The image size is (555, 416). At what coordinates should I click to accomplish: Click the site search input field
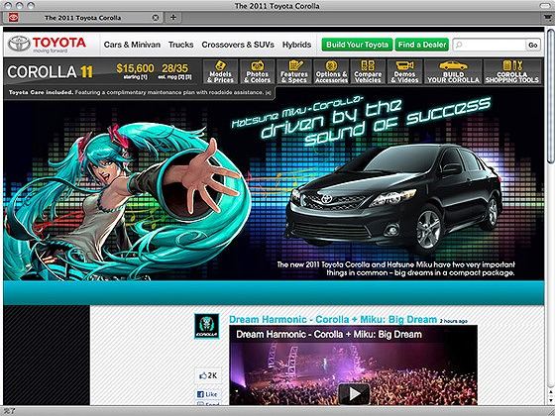tap(489, 45)
